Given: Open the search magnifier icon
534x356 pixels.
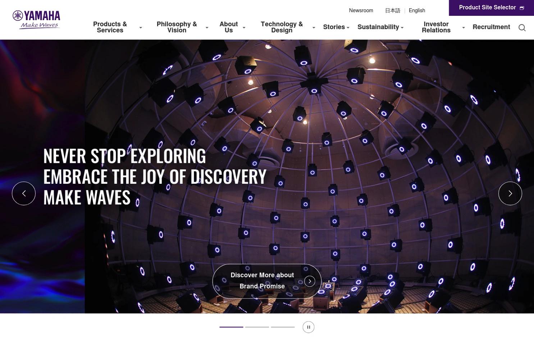Looking at the screenshot, I should pos(522,28).
